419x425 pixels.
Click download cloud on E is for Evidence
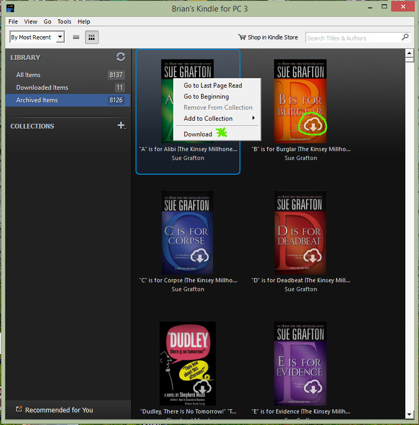point(313,387)
